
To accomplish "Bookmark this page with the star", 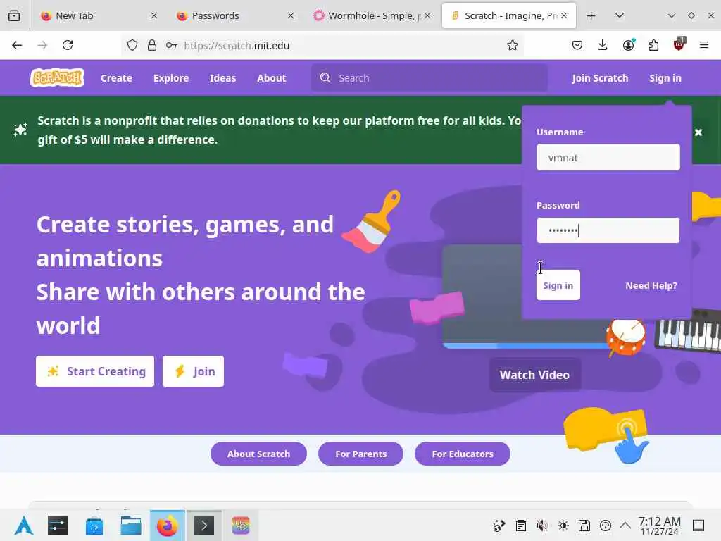I will point(513,45).
